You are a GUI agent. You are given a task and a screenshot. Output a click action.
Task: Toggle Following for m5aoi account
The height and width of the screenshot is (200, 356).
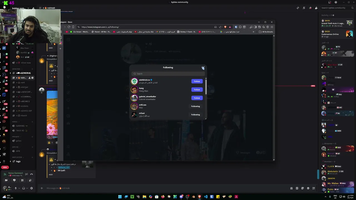(196, 114)
